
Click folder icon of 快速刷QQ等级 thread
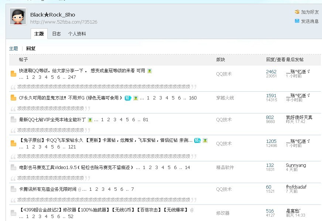14,74
